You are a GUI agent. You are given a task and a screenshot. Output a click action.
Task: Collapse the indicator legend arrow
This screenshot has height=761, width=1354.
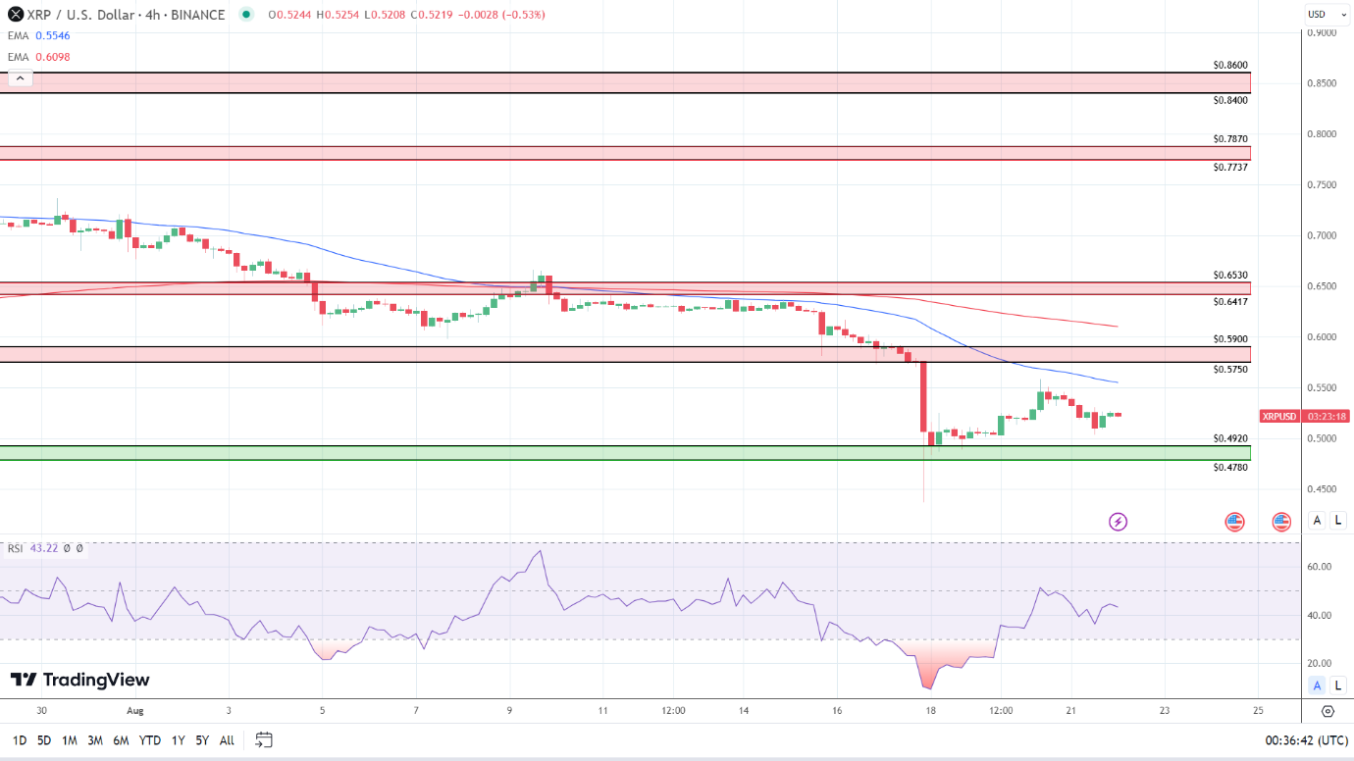coord(18,77)
